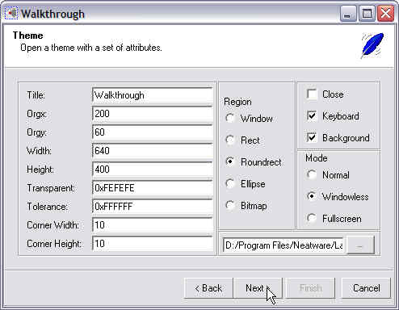This screenshot has height=310, width=399.
Task: Click the "Corner Width:" label
Action: point(52,225)
